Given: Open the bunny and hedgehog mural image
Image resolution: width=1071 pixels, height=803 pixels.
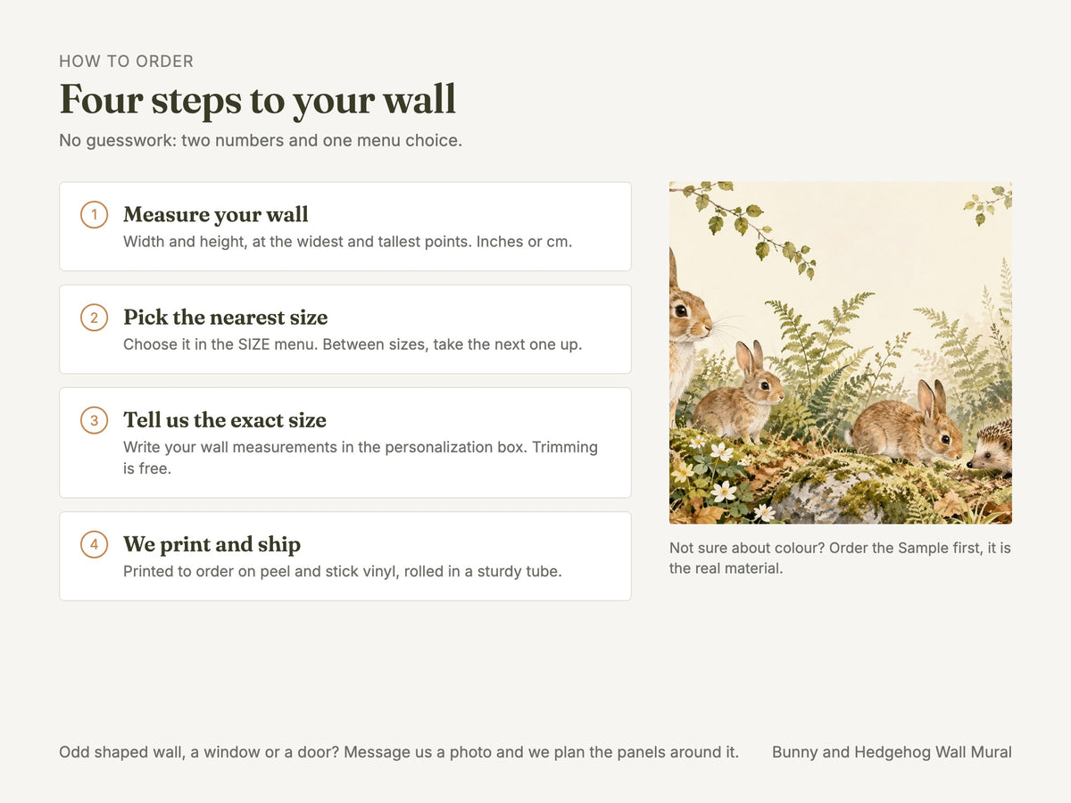Looking at the screenshot, I should click(841, 352).
